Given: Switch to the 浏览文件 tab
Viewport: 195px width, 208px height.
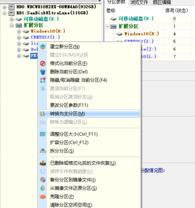Looking at the screenshot, I should point(139,2).
